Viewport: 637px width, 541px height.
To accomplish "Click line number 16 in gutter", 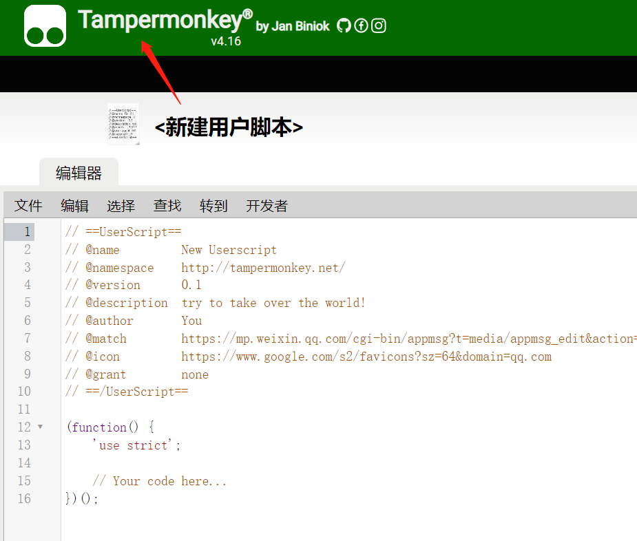I will (x=24, y=498).
